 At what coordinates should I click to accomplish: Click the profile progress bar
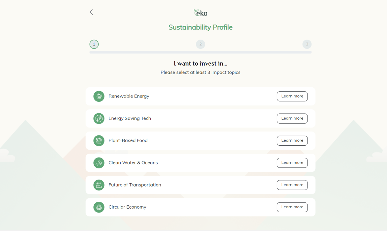coord(200,52)
